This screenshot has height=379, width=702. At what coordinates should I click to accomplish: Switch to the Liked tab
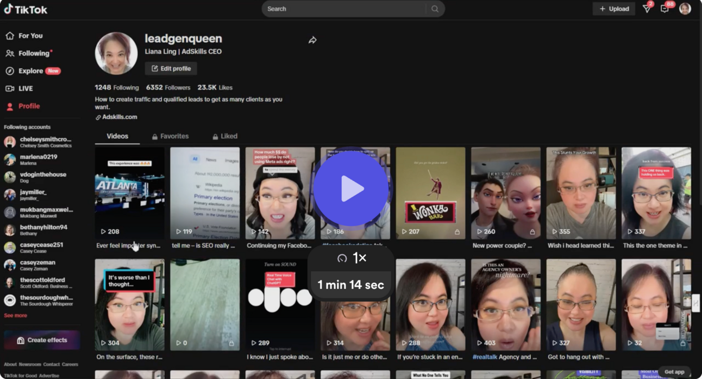click(x=225, y=136)
